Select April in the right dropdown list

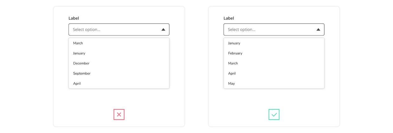[232, 73]
